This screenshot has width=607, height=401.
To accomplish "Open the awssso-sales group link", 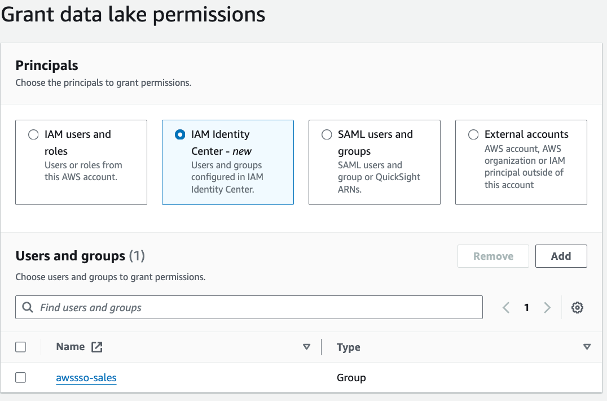I will (x=86, y=378).
